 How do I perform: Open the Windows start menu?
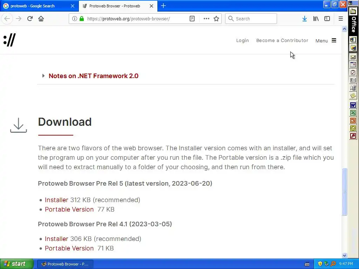point(16,264)
